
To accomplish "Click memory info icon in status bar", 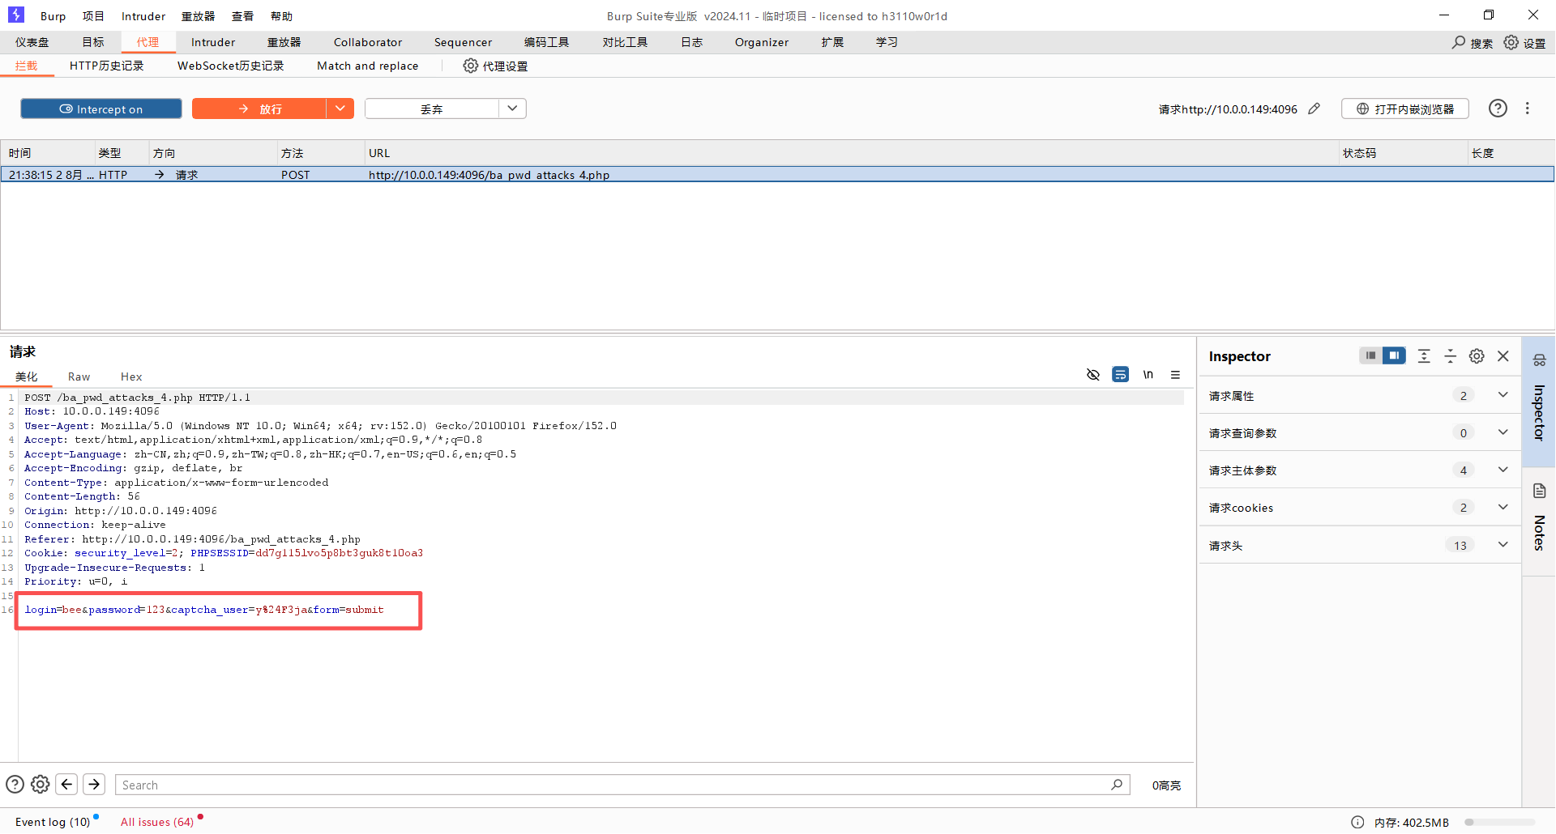I will (x=1357, y=822).
